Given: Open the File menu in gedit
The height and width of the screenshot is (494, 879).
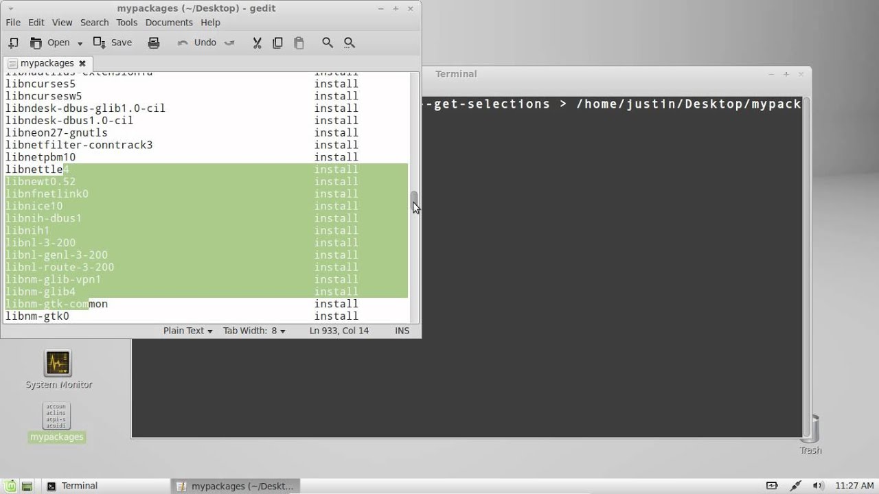Looking at the screenshot, I should tap(13, 23).
